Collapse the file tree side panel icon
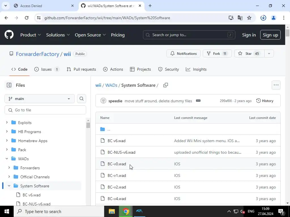 (9, 85)
